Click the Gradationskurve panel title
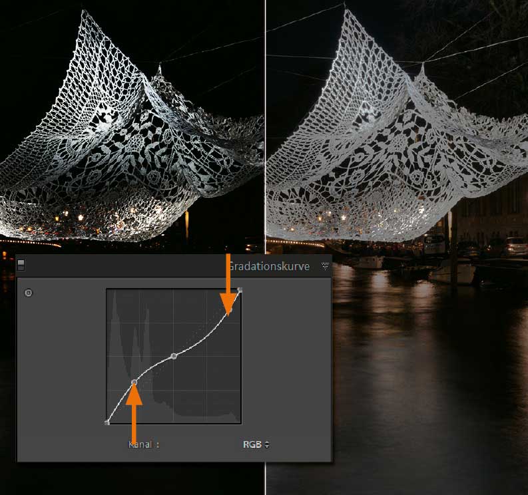This screenshot has height=495, width=528. [269, 266]
